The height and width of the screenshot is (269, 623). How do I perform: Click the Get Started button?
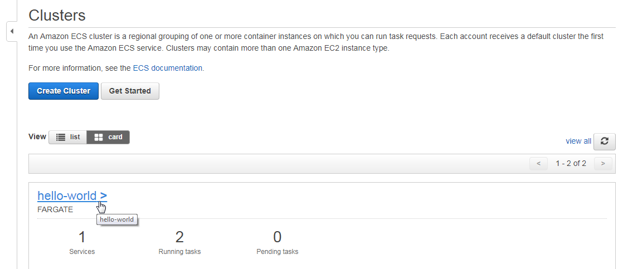tap(130, 91)
